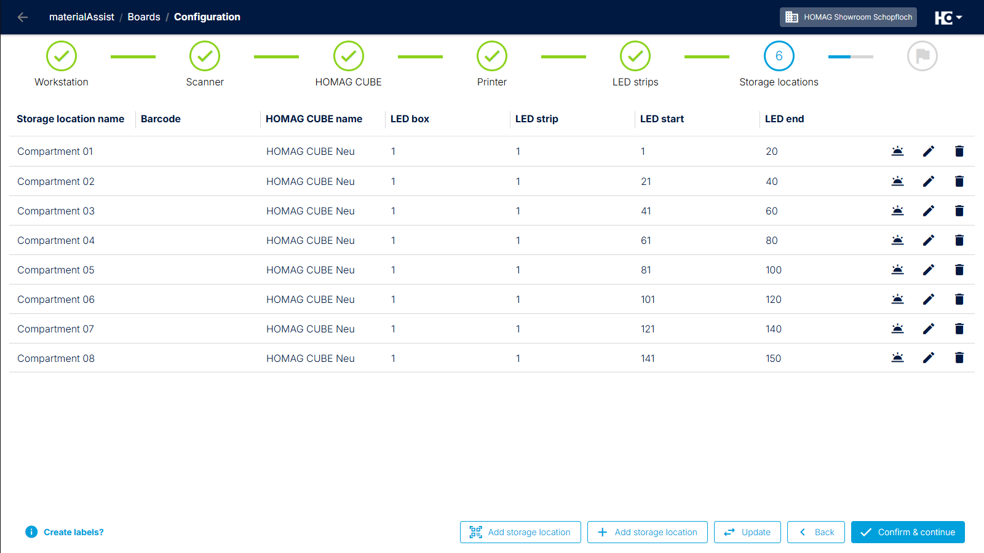Edit Compartment 02 with the pencil icon

click(929, 181)
